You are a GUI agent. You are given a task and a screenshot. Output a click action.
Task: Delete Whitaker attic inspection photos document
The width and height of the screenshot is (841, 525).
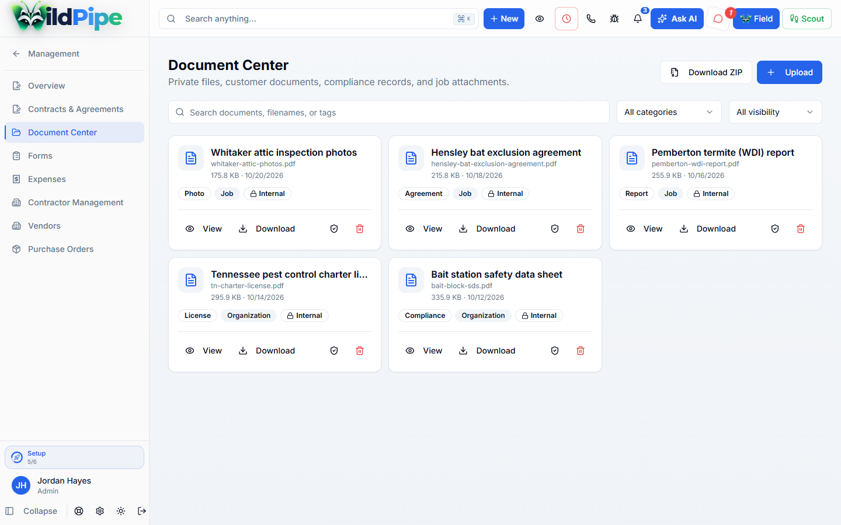click(360, 229)
